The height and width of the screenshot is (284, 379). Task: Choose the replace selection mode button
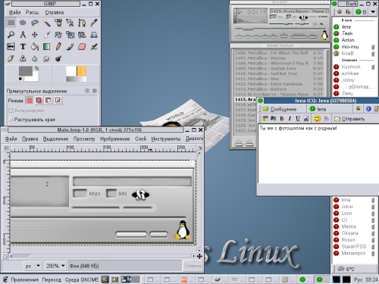click(x=30, y=101)
